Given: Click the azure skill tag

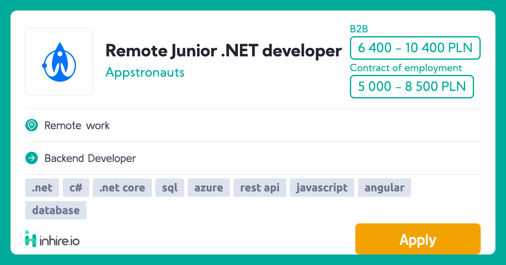Looking at the screenshot, I should 209,188.
